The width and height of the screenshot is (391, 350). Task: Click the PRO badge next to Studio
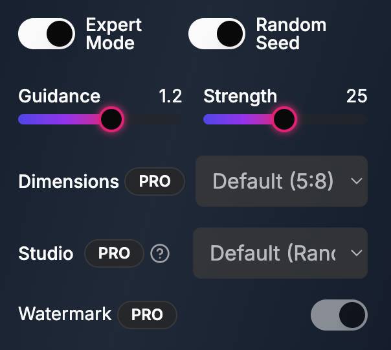click(x=114, y=253)
